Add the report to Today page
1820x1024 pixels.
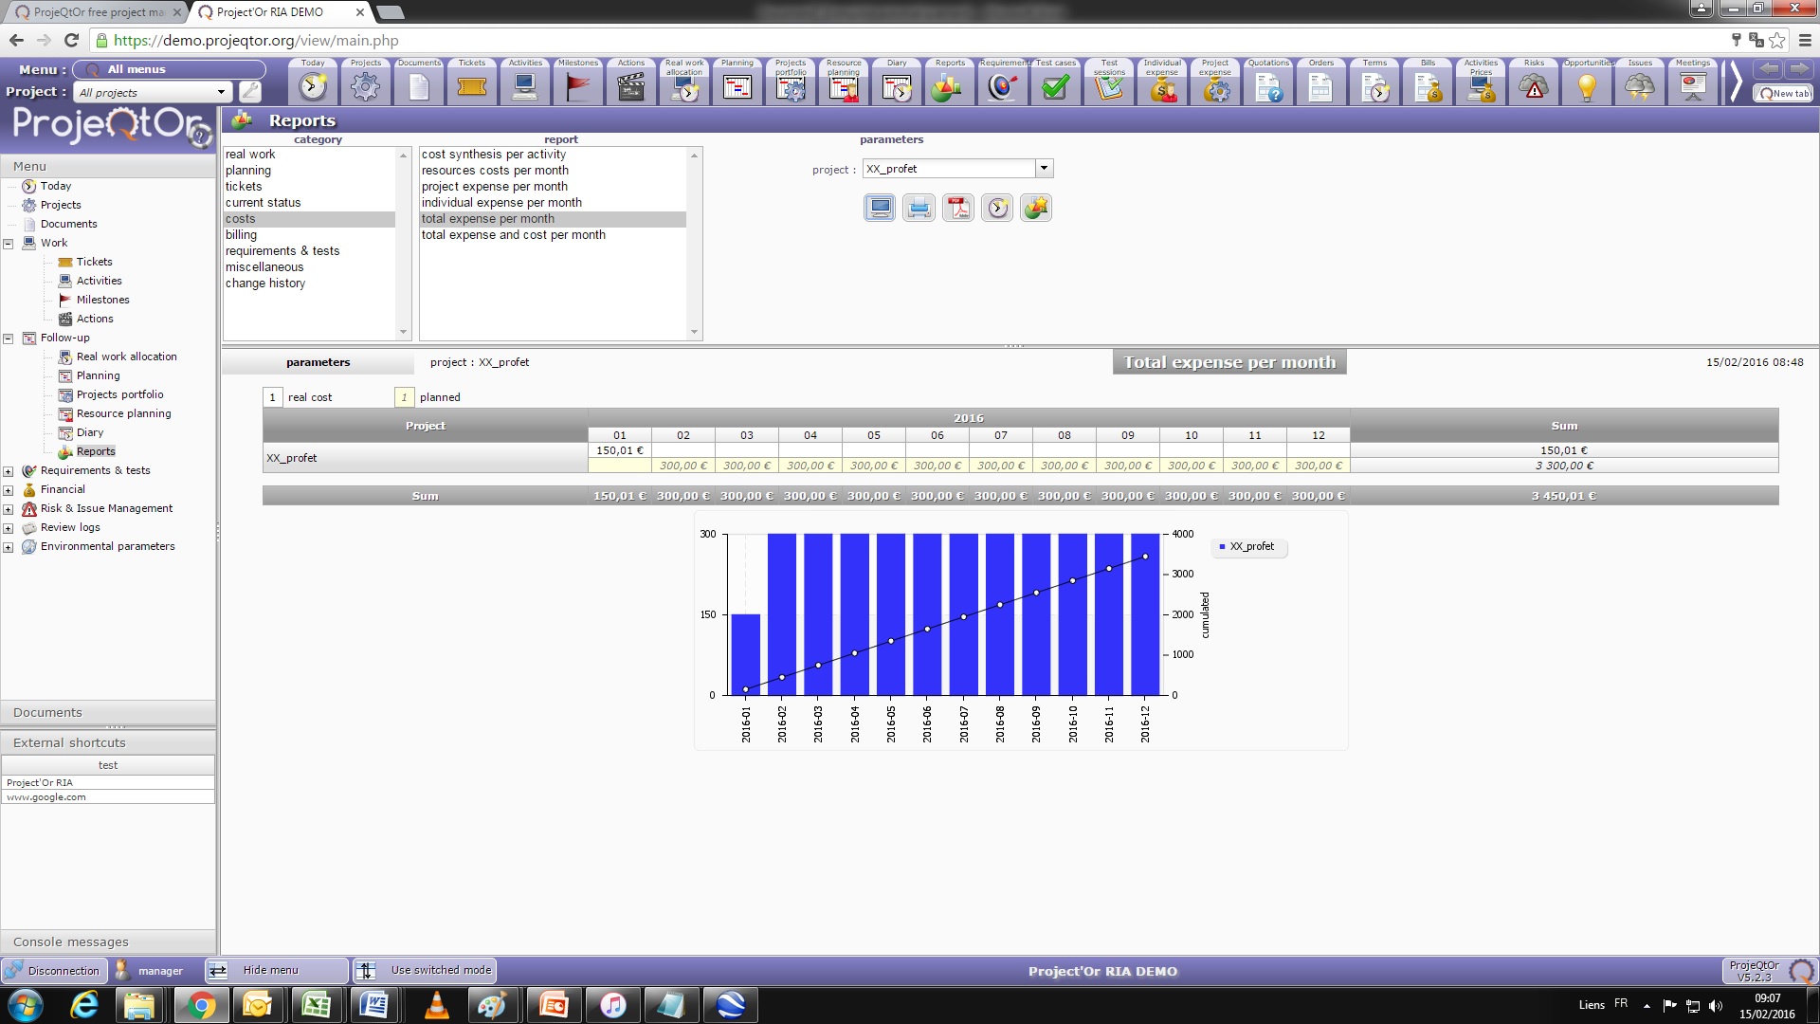pos(997,208)
